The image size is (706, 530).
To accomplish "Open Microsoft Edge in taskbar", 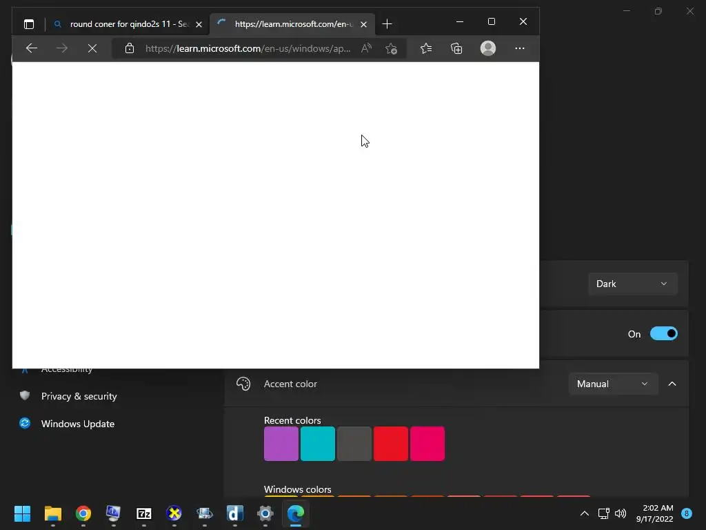I will pos(296,513).
